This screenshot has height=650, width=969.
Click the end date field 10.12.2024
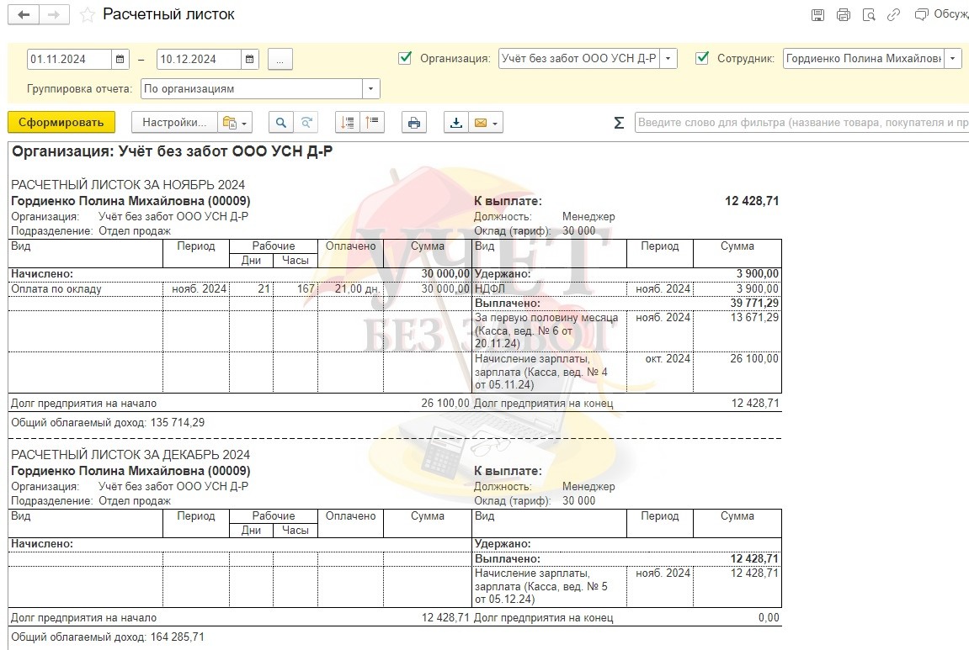(199, 59)
